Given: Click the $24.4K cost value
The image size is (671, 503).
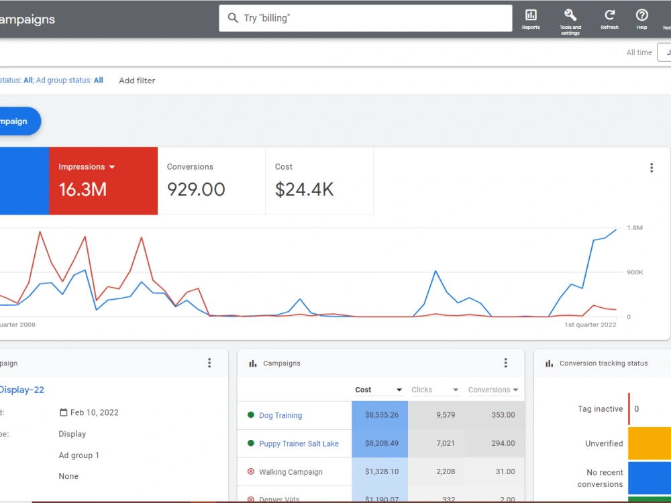Looking at the screenshot, I should 304,190.
